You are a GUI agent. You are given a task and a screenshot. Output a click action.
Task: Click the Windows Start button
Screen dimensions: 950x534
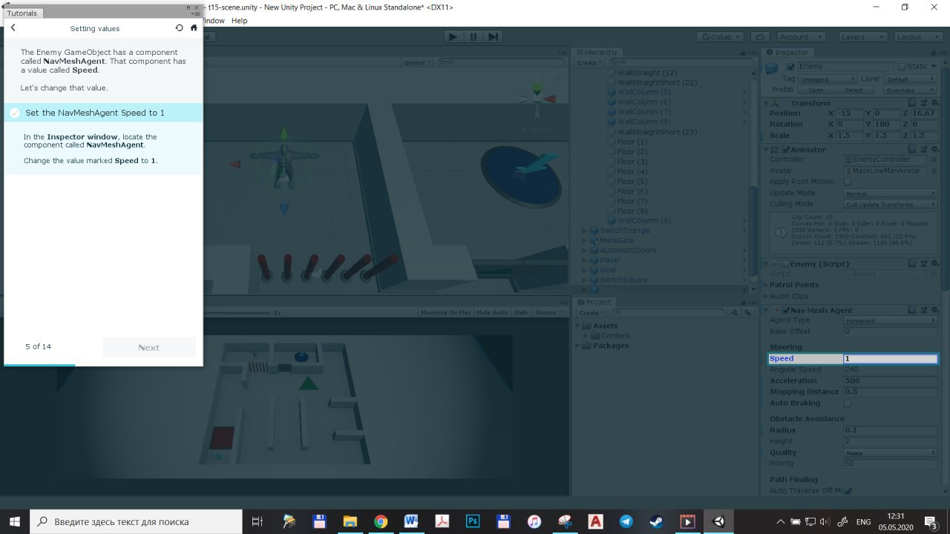pyautogui.click(x=15, y=521)
